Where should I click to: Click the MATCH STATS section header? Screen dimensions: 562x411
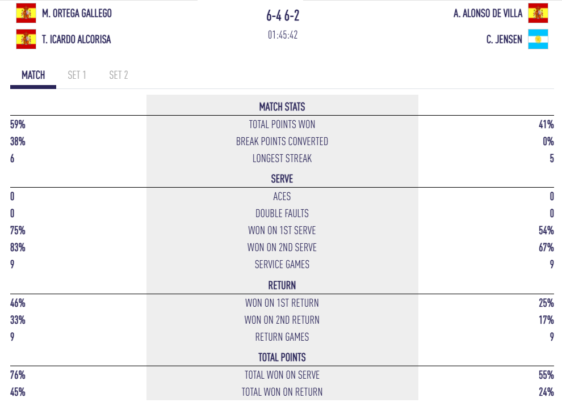(x=282, y=107)
